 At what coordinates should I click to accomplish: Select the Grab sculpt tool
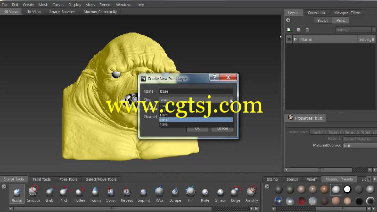click(49, 194)
